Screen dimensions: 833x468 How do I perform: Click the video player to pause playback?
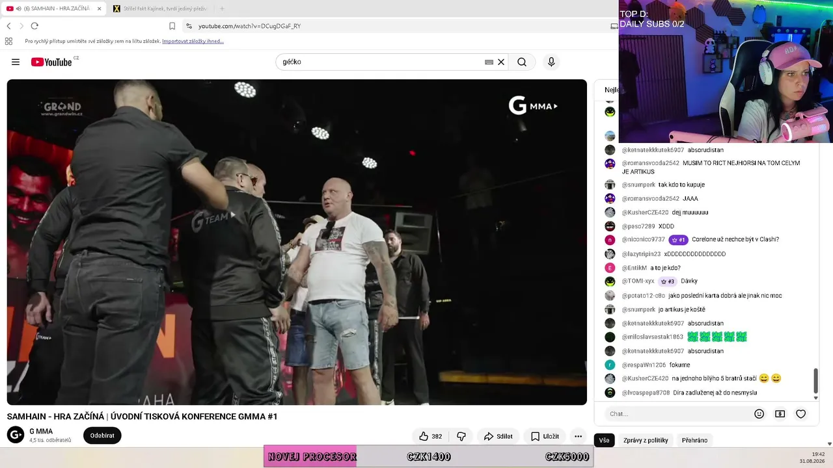297,242
